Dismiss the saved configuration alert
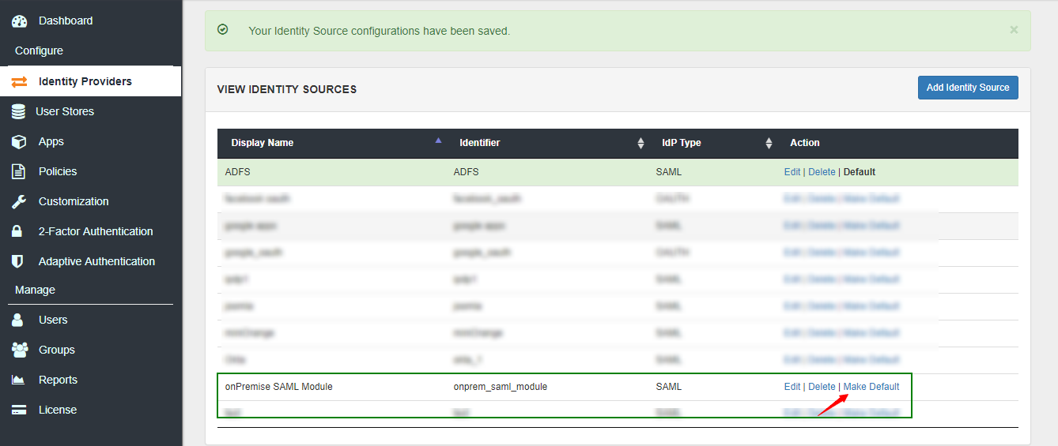 click(1014, 30)
